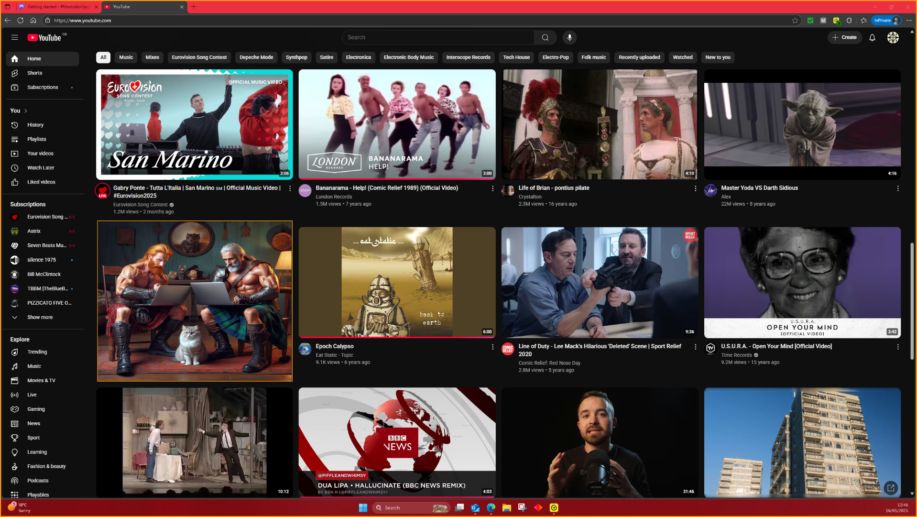
Task: Switch to the Getting started Mastodon tab
Action: [58, 7]
